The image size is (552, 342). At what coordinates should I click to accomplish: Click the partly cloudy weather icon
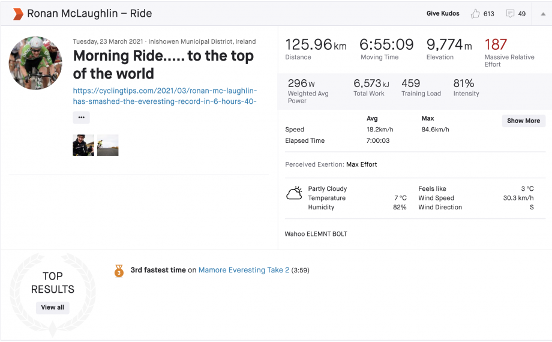click(x=294, y=193)
